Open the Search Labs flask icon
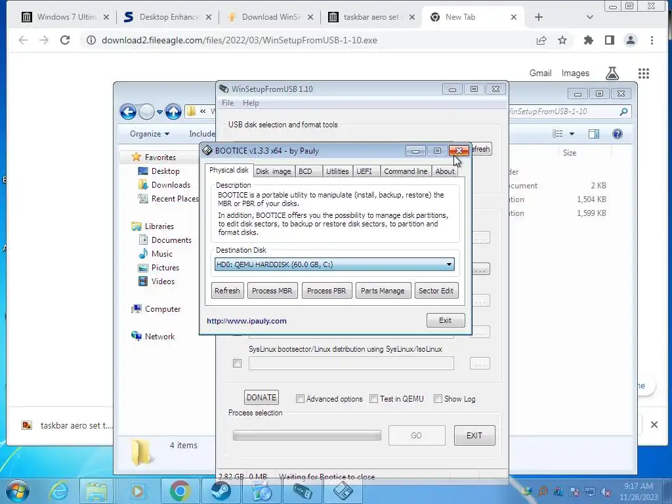This screenshot has height=504, width=672. pos(612,73)
